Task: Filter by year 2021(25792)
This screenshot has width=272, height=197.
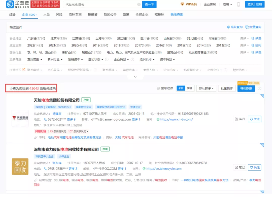Action: 57,45
